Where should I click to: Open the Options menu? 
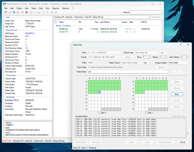66,8
